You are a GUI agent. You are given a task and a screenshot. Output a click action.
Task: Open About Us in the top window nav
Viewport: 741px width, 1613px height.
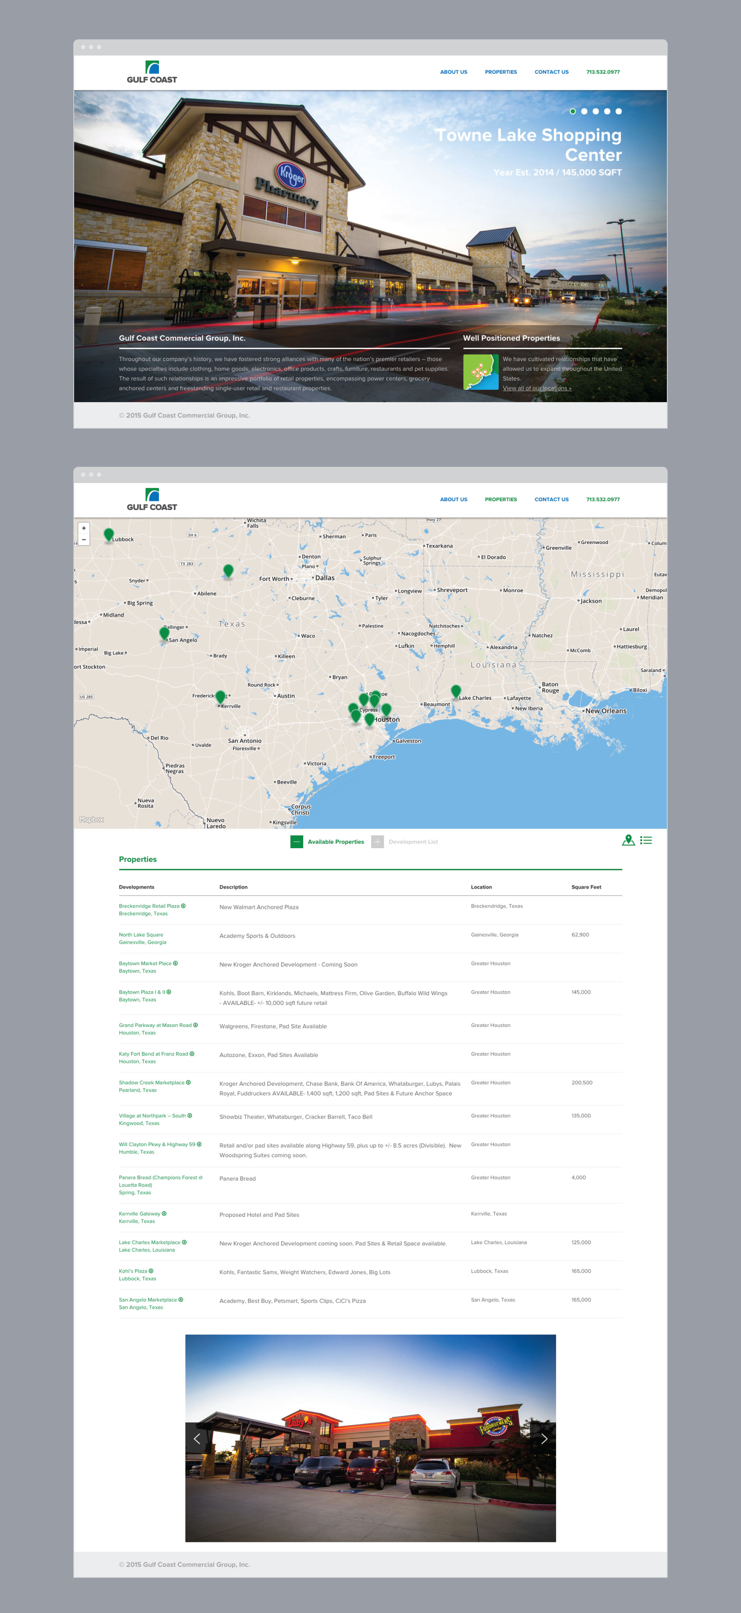(x=454, y=72)
